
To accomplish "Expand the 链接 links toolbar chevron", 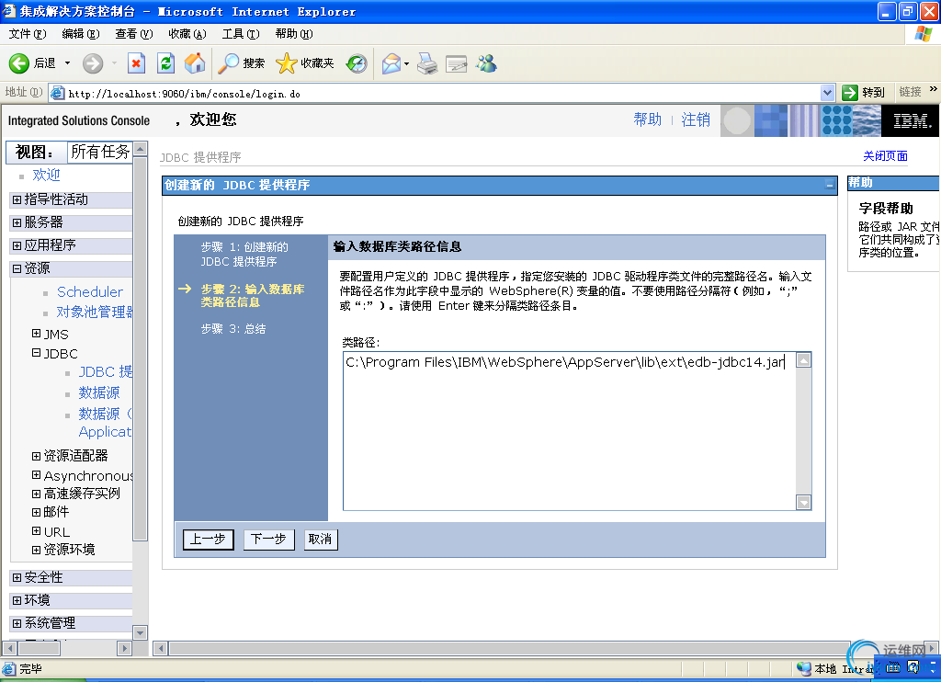I will click(934, 89).
